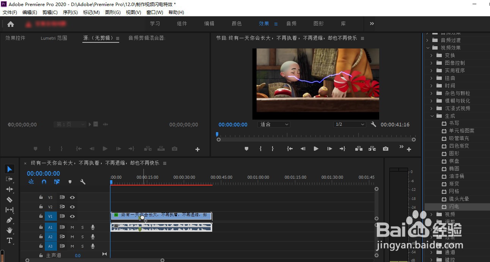The image size is (490, 262).
Task: Select the Slip tool
Action: 9,210
